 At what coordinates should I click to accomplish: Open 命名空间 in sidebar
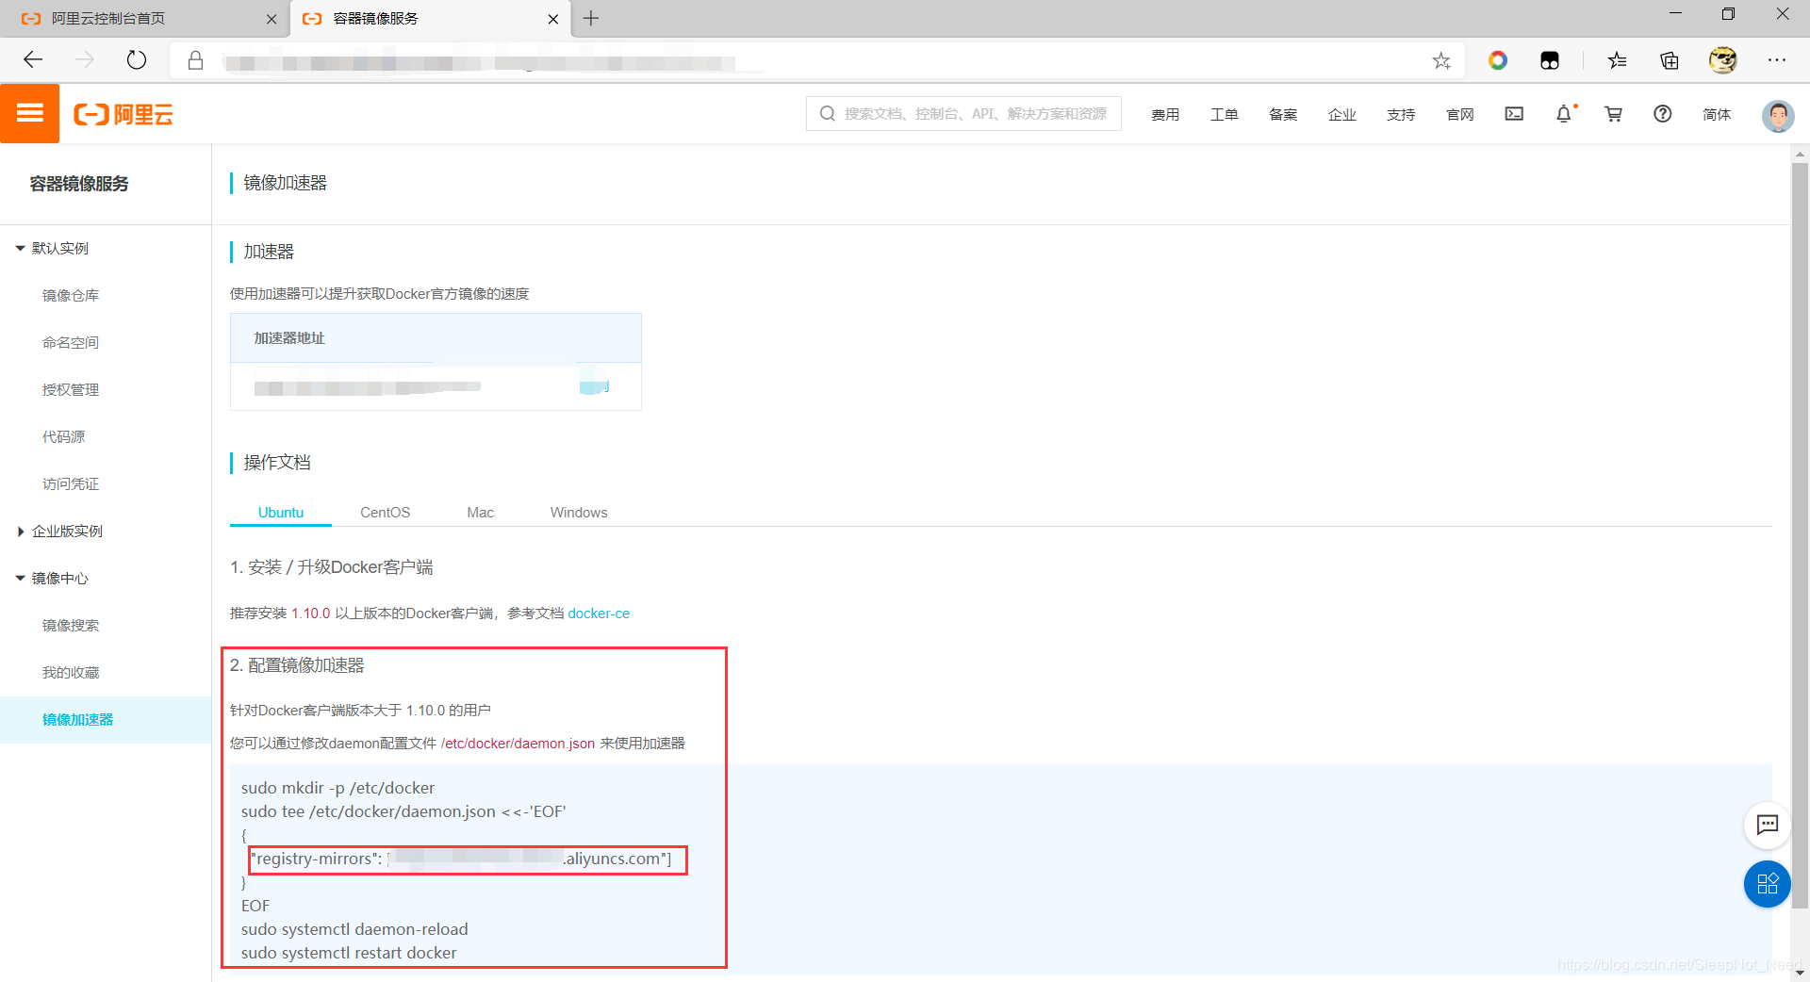[71, 343]
